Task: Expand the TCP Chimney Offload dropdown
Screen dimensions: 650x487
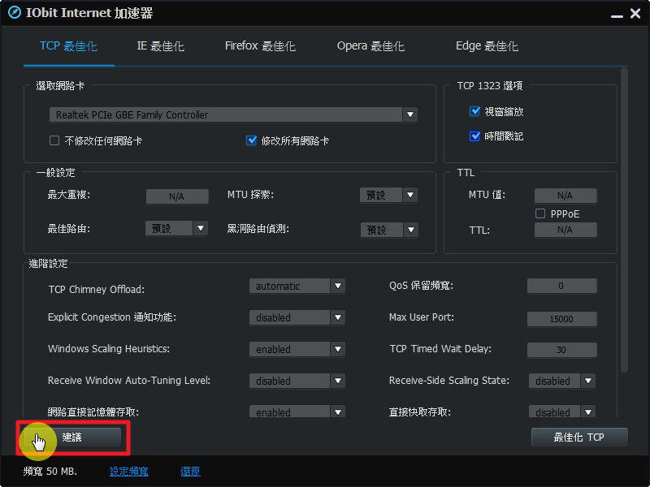Action: click(x=338, y=286)
